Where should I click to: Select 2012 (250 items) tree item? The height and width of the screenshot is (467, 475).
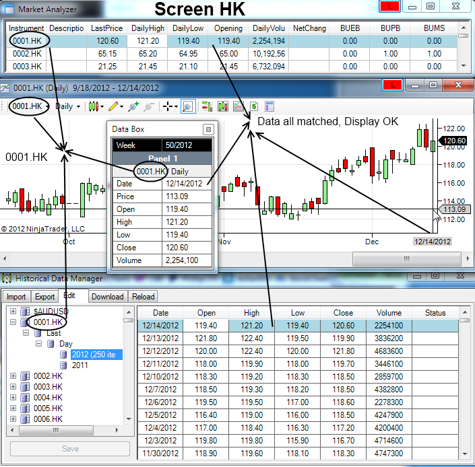point(96,355)
